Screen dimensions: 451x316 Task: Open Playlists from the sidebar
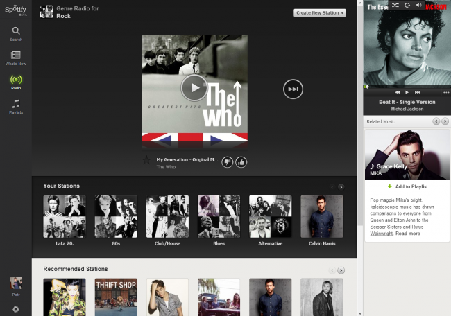(16, 107)
